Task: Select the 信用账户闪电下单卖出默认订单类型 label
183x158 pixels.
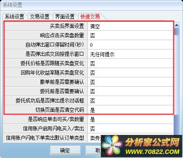Action: 45,138
